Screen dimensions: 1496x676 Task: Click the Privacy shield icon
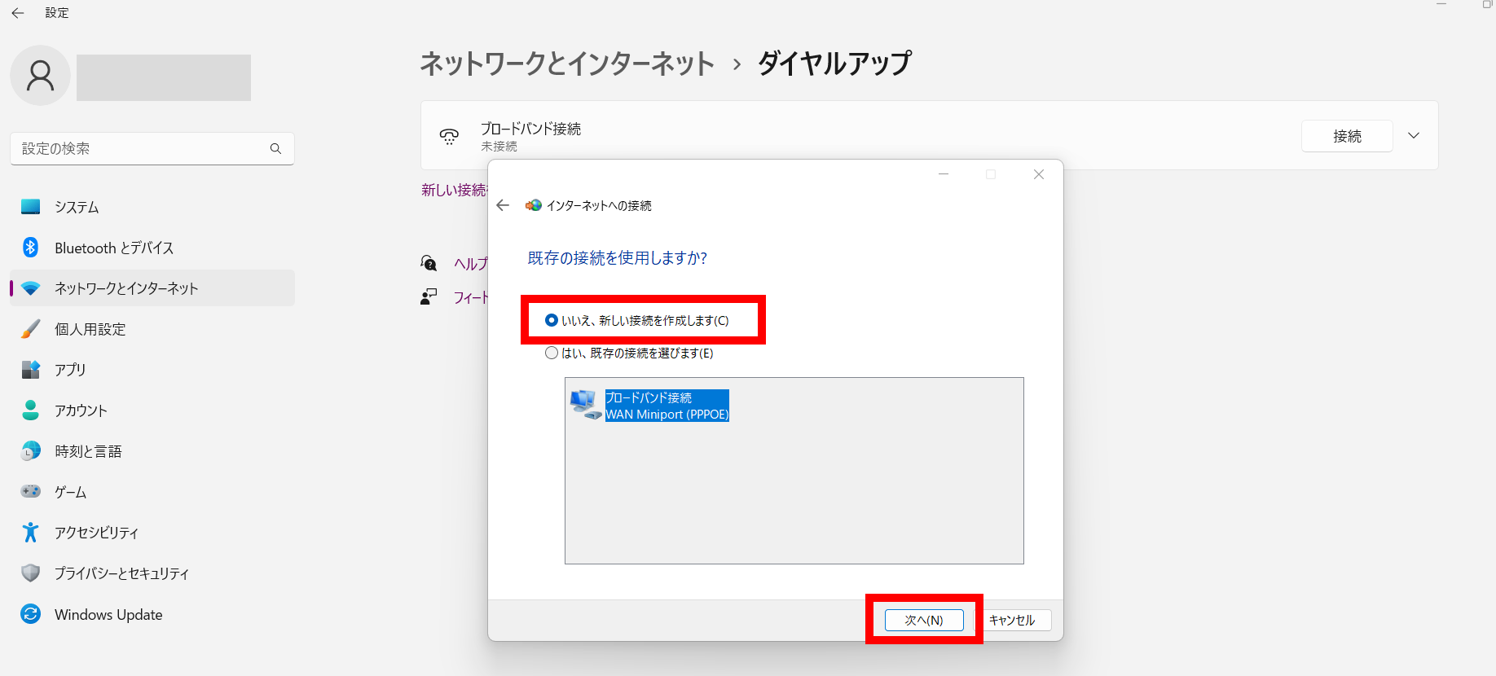(30, 573)
